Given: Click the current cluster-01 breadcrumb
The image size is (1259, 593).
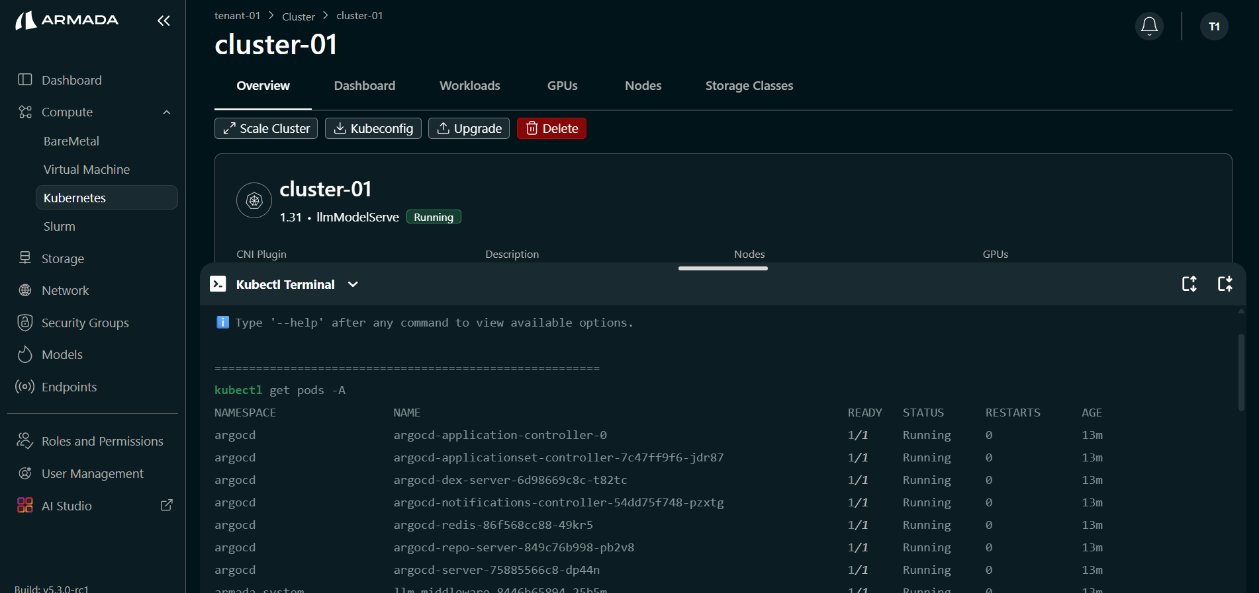Looking at the screenshot, I should tap(359, 16).
